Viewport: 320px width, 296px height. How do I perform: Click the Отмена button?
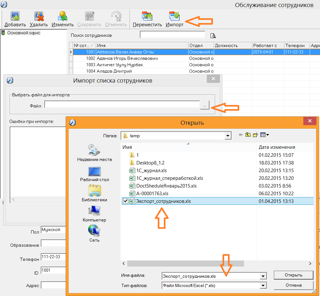[293, 285]
